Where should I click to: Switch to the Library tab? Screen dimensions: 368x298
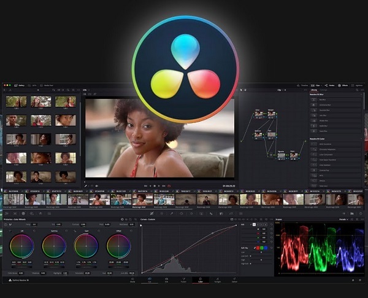click(x=314, y=90)
